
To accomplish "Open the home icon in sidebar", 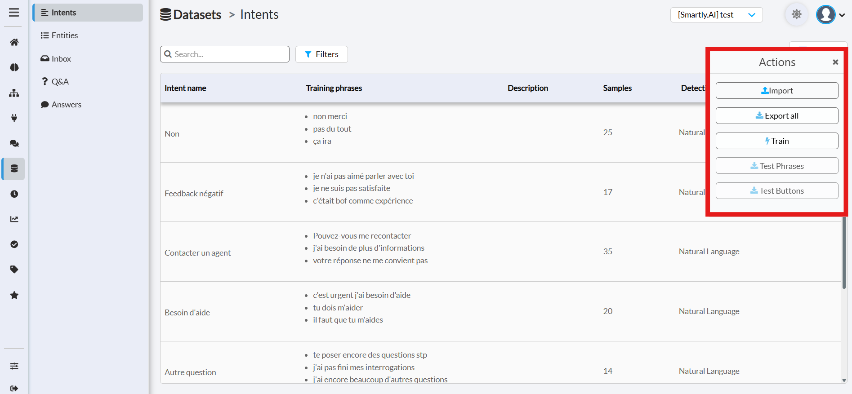I will point(14,42).
